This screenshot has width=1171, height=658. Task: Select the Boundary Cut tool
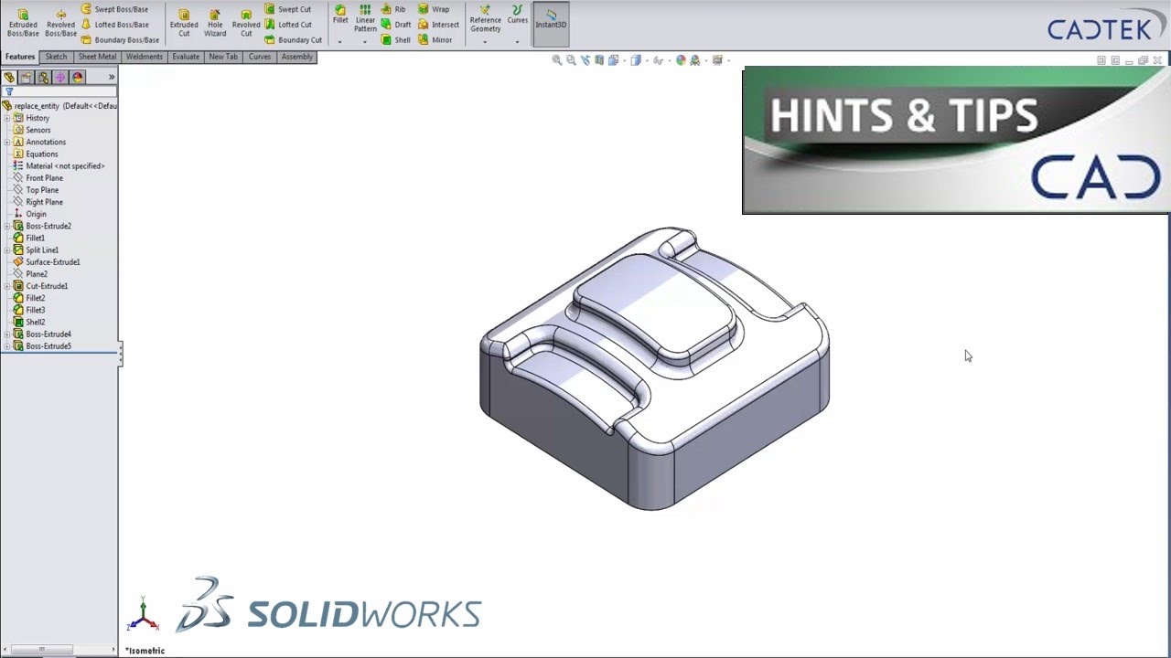point(294,40)
